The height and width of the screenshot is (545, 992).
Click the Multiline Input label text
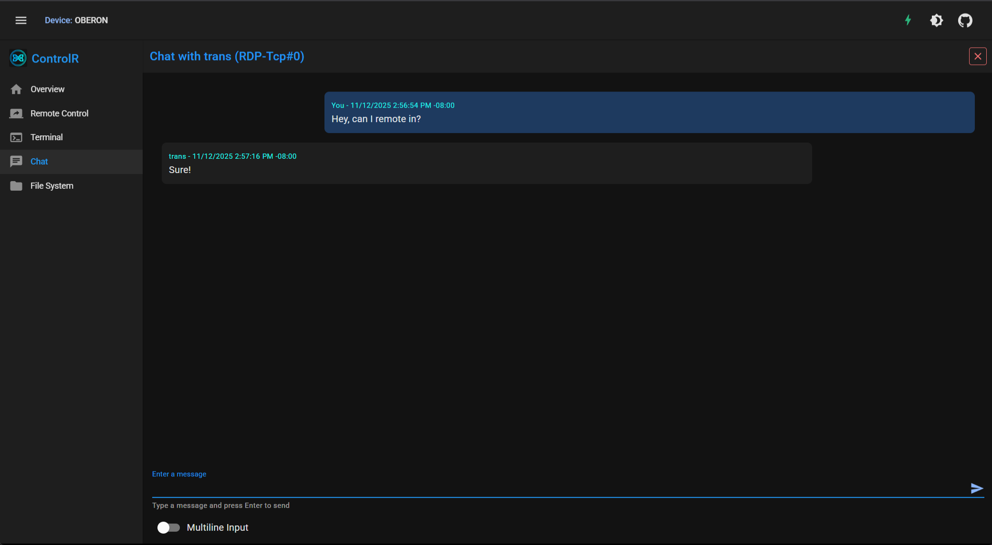(218, 527)
